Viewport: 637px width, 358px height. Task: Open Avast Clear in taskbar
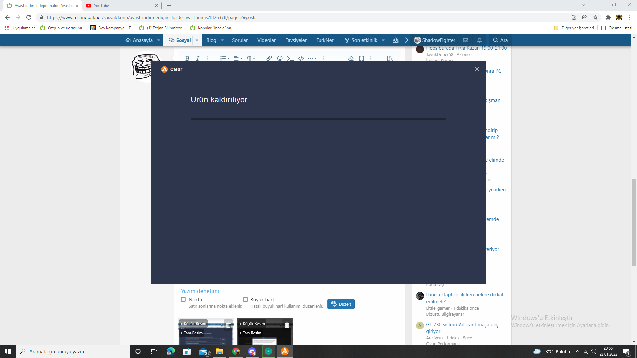(x=285, y=351)
